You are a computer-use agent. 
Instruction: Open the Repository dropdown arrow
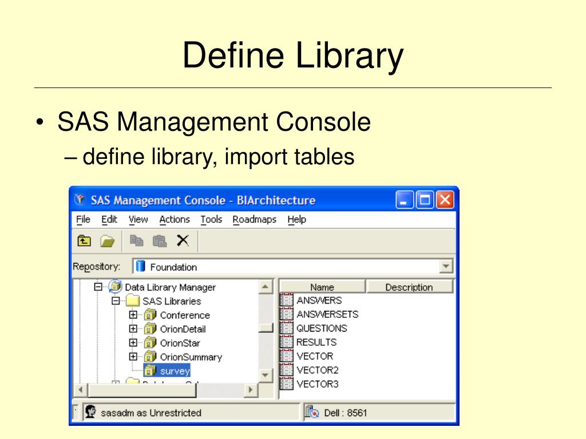point(446,266)
